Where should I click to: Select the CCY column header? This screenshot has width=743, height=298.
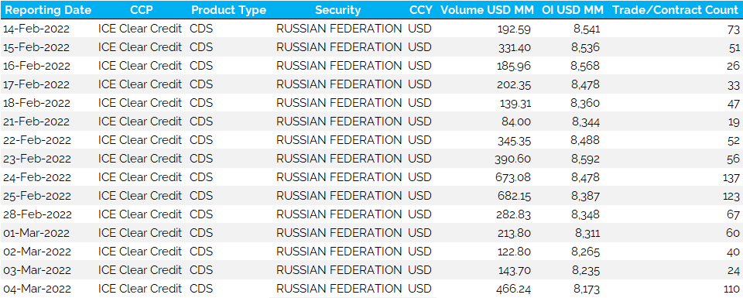coord(421,10)
